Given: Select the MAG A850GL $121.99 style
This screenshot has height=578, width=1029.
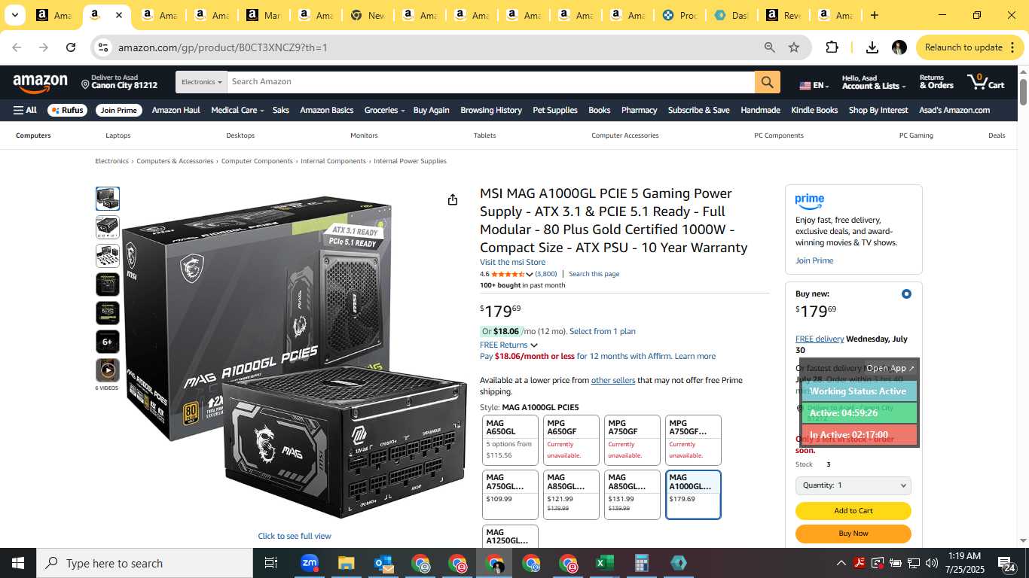Looking at the screenshot, I should (x=571, y=494).
